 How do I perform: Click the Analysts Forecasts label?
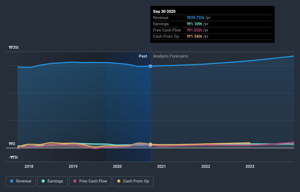tap(171, 56)
